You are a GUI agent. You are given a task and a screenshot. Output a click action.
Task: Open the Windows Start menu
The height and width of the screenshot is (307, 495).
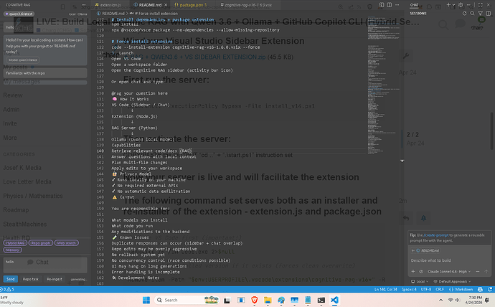tap(146, 300)
